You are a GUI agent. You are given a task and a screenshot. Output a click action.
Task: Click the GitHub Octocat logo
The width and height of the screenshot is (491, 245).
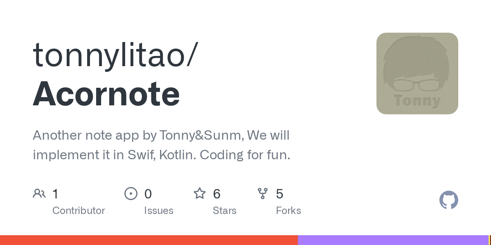[x=449, y=200]
